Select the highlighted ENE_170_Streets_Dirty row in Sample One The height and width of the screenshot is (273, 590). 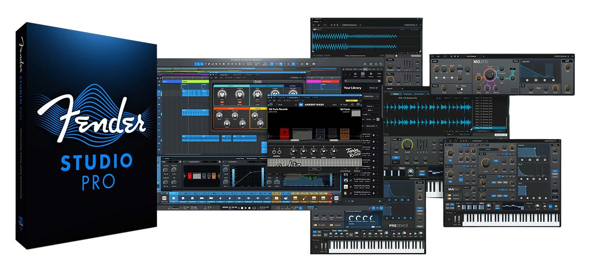[490, 128]
